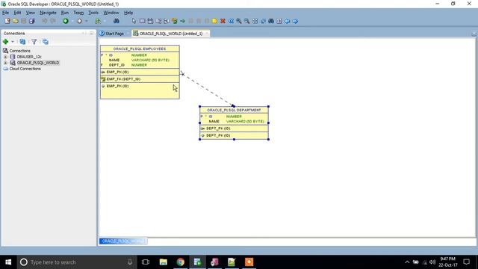The height and width of the screenshot is (269, 478).
Task: Open the SQL Worksheet dropdown arrow
Action: [105, 21]
